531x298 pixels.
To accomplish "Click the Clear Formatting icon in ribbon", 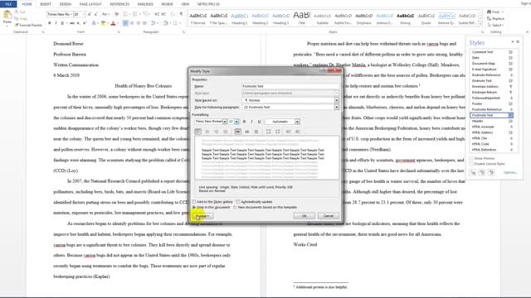I will (x=116, y=14).
